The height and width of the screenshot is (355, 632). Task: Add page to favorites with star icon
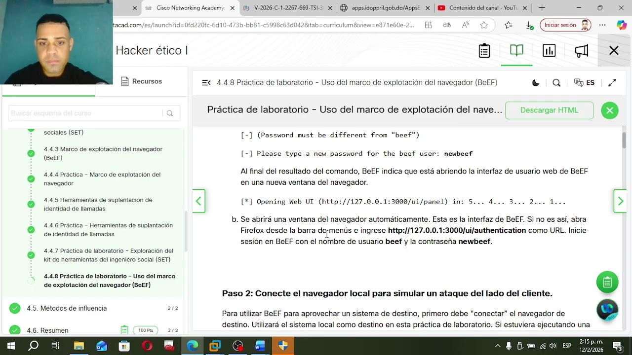click(484, 25)
